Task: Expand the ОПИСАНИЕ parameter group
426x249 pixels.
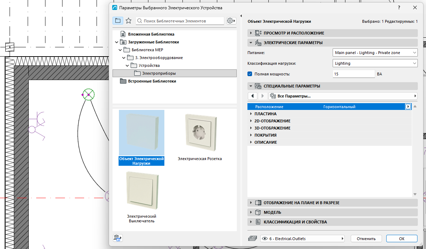Action: coord(251,142)
